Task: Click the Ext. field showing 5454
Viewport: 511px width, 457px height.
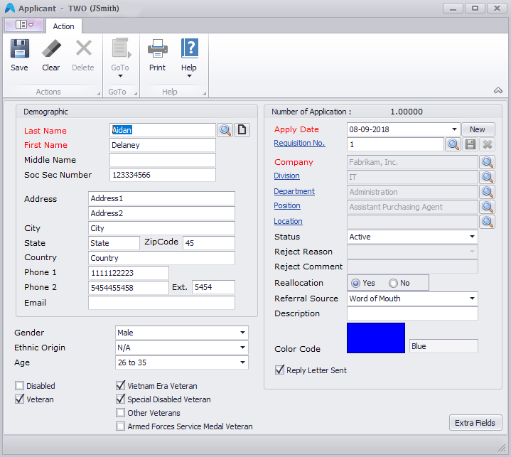Action: tap(213, 287)
